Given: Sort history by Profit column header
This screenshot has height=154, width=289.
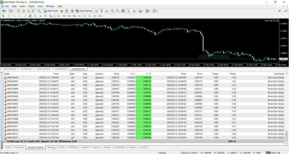Looking at the screenshot, I should pos(233,74).
